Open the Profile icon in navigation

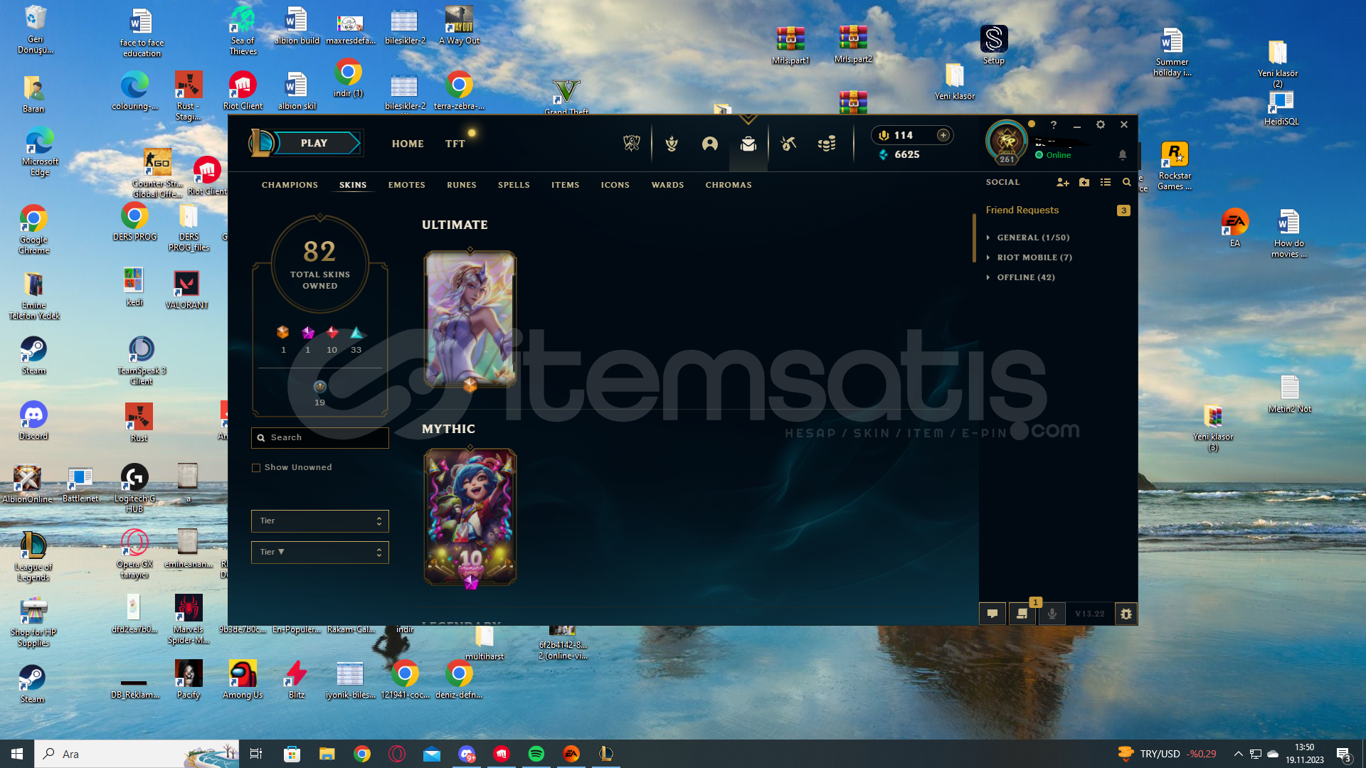pos(709,144)
